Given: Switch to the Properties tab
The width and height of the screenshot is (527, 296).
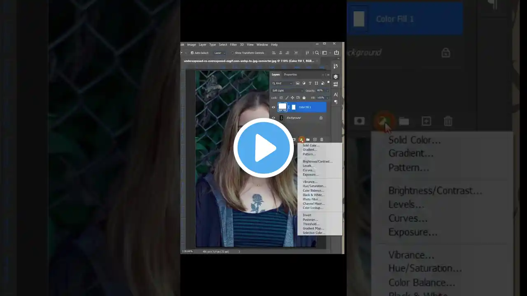Looking at the screenshot, I should [290, 74].
